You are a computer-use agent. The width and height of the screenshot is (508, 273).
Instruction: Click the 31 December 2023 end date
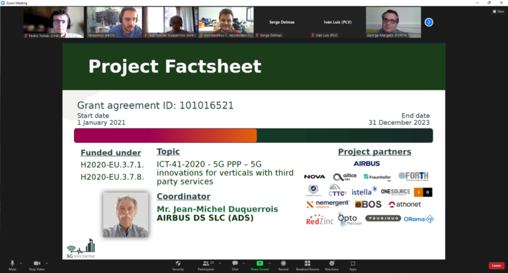[399, 122]
